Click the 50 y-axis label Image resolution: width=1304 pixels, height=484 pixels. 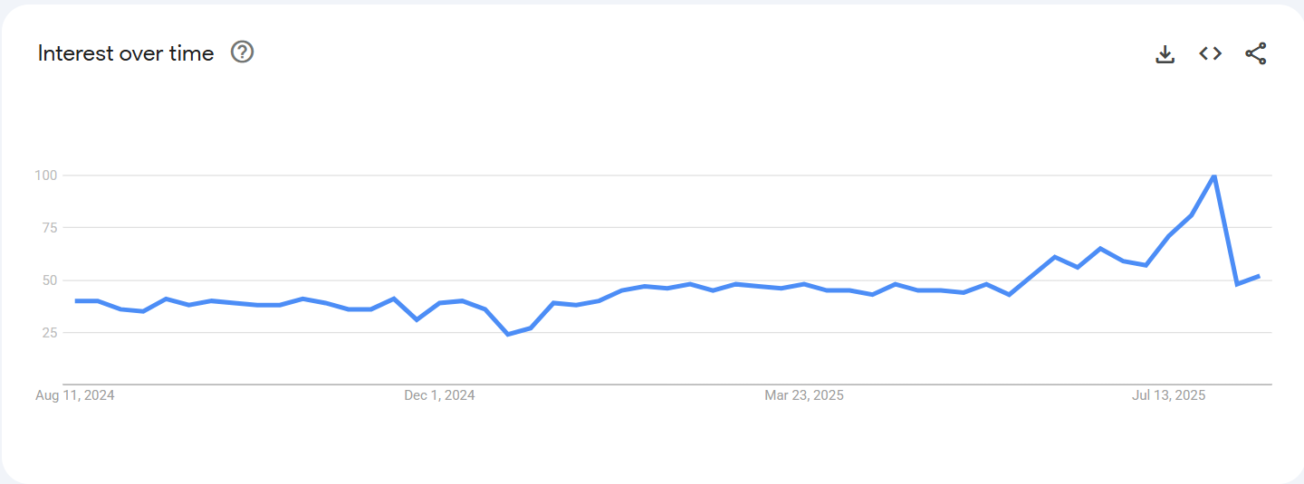point(49,280)
